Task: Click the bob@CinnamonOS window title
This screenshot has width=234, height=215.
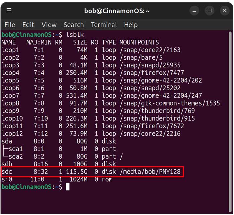Action: [x=117, y=11]
